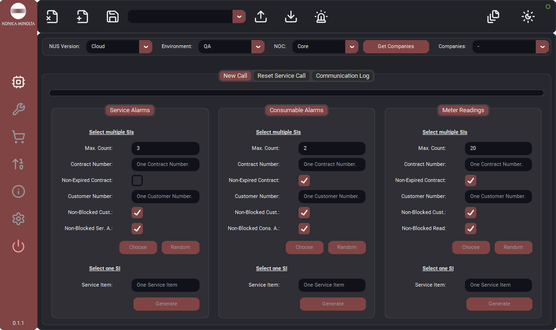Switch to the Reset Service Call tab
The image size is (556, 330).
pos(282,76)
